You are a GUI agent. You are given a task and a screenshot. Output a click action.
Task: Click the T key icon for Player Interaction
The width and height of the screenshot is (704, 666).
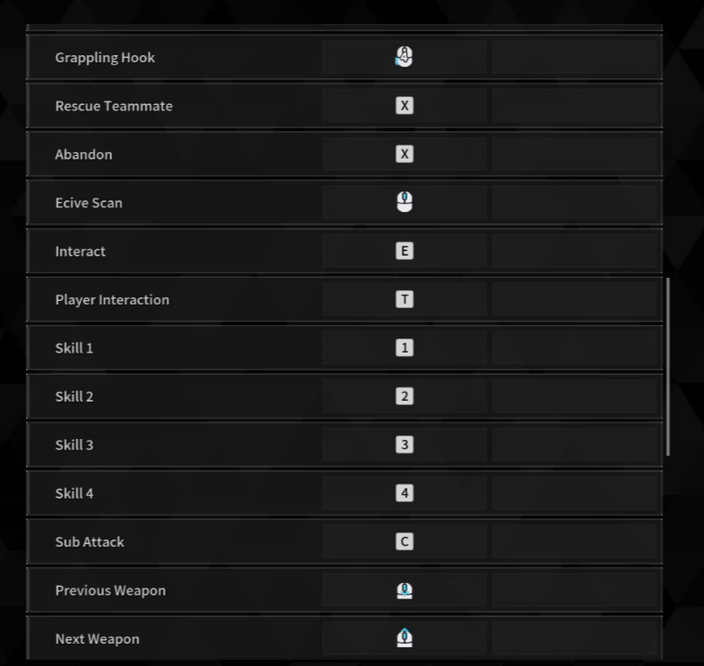pos(404,299)
